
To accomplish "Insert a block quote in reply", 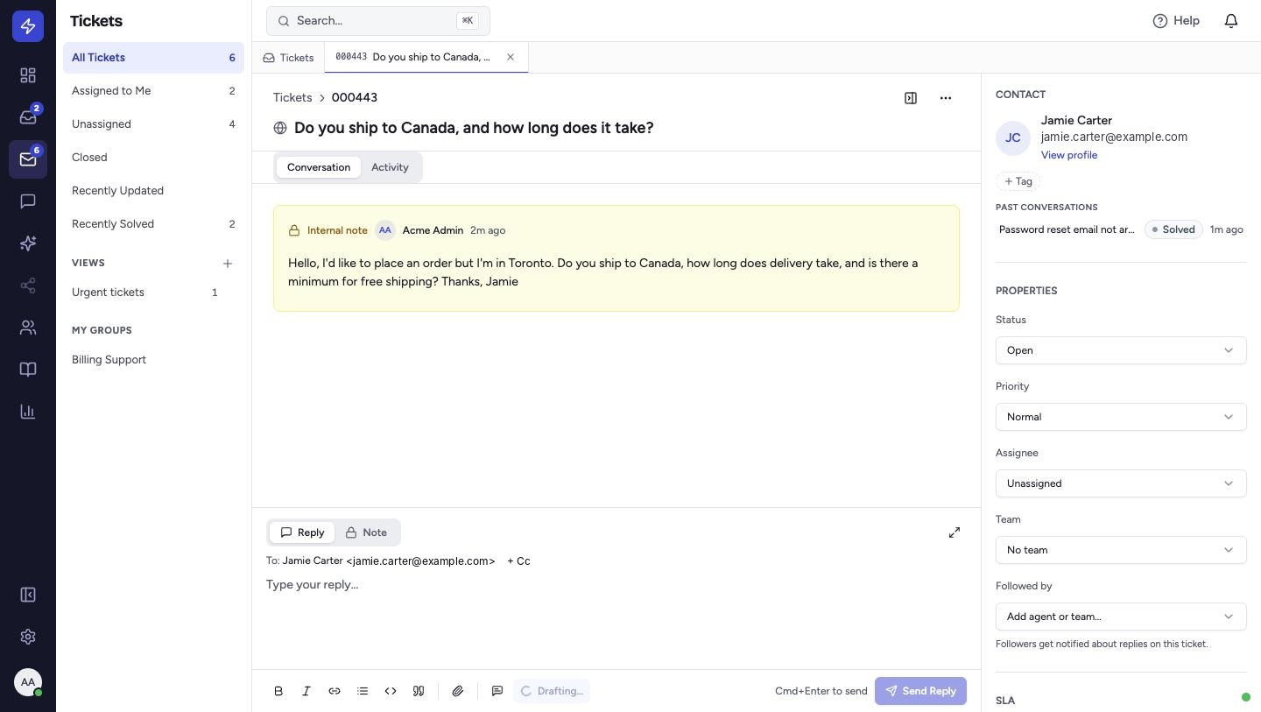I will click(419, 691).
